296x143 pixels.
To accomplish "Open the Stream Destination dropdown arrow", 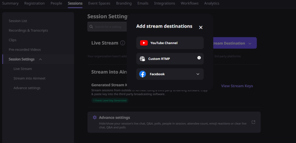I will click(x=250, y=43).
